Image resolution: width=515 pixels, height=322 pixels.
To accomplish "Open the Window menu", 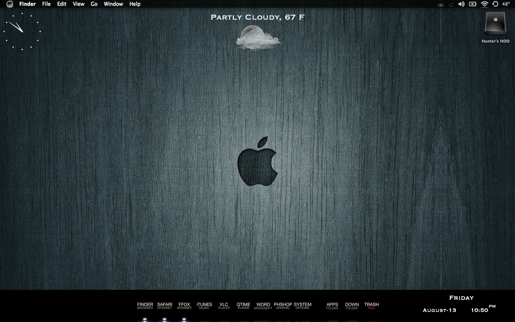I will [x=113, y=4].
